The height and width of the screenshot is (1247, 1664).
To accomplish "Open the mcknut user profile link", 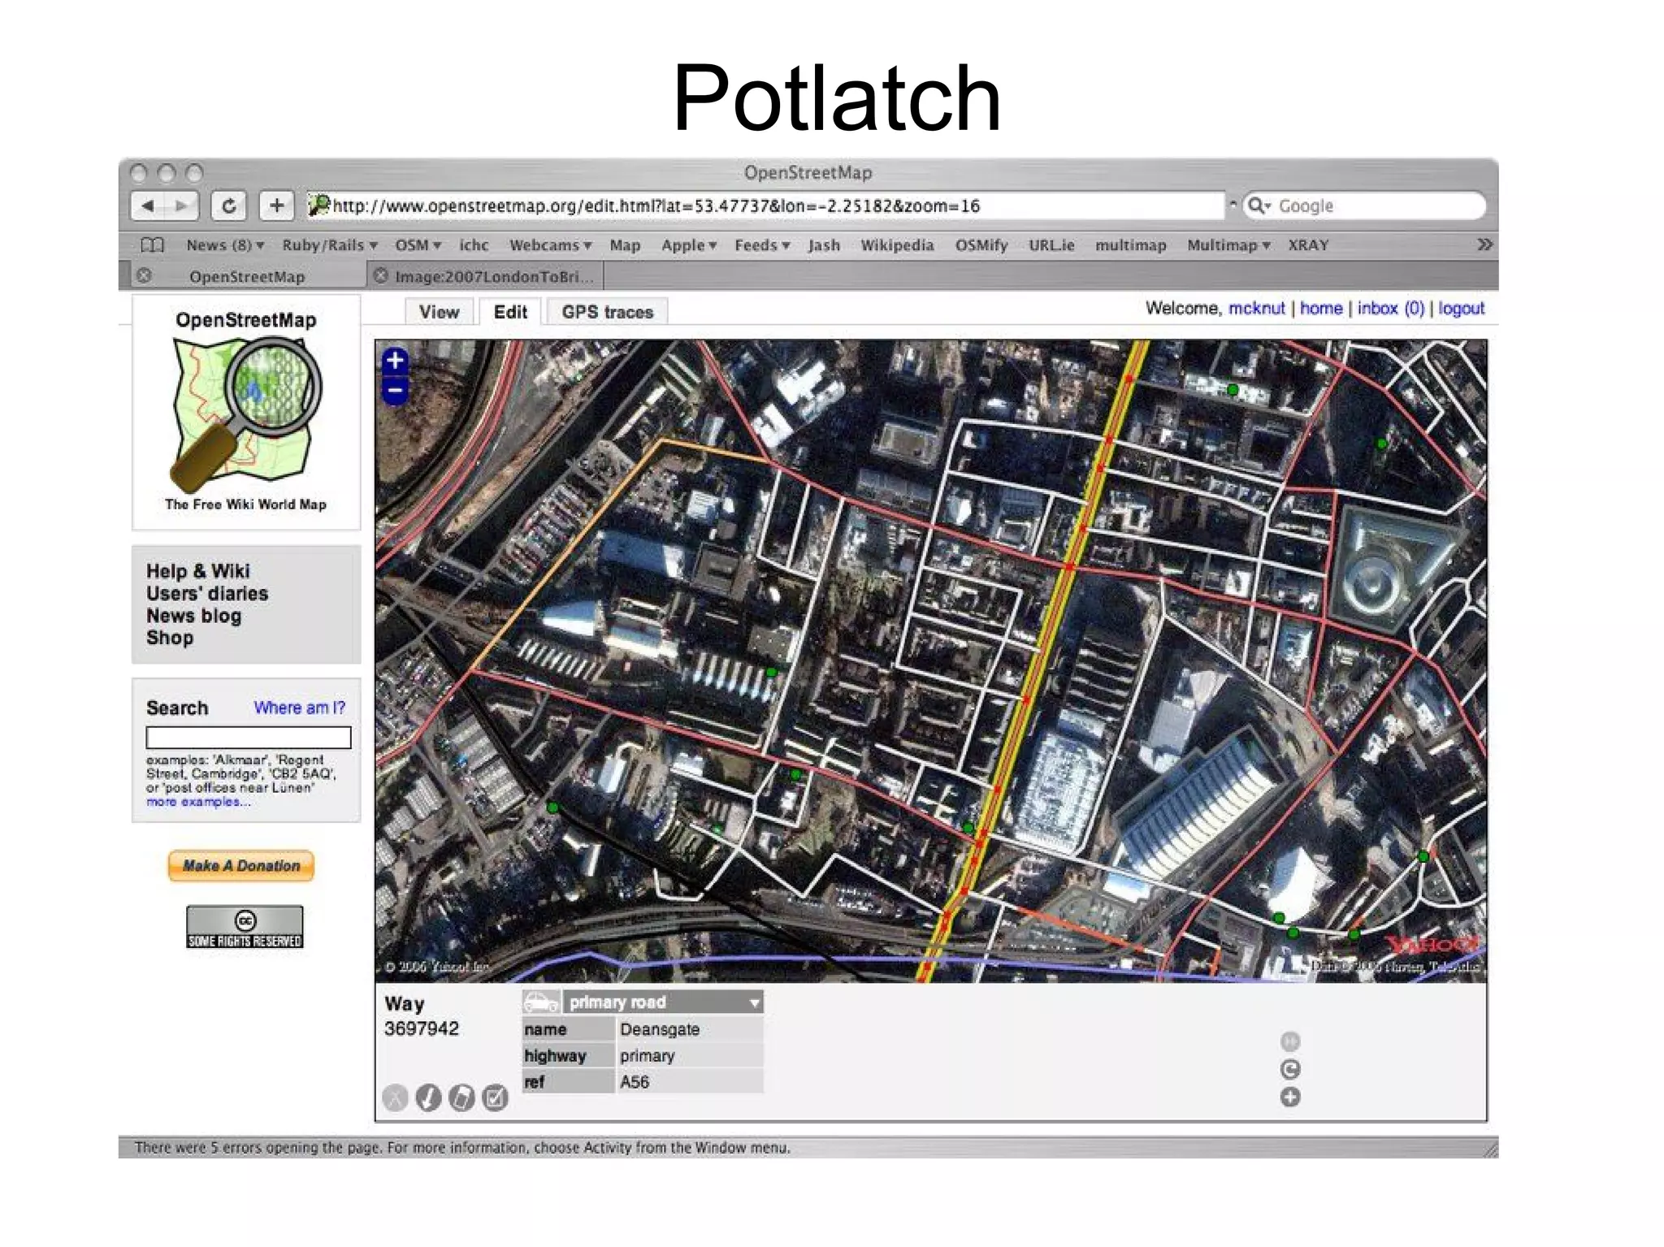I will (1256, 308).
